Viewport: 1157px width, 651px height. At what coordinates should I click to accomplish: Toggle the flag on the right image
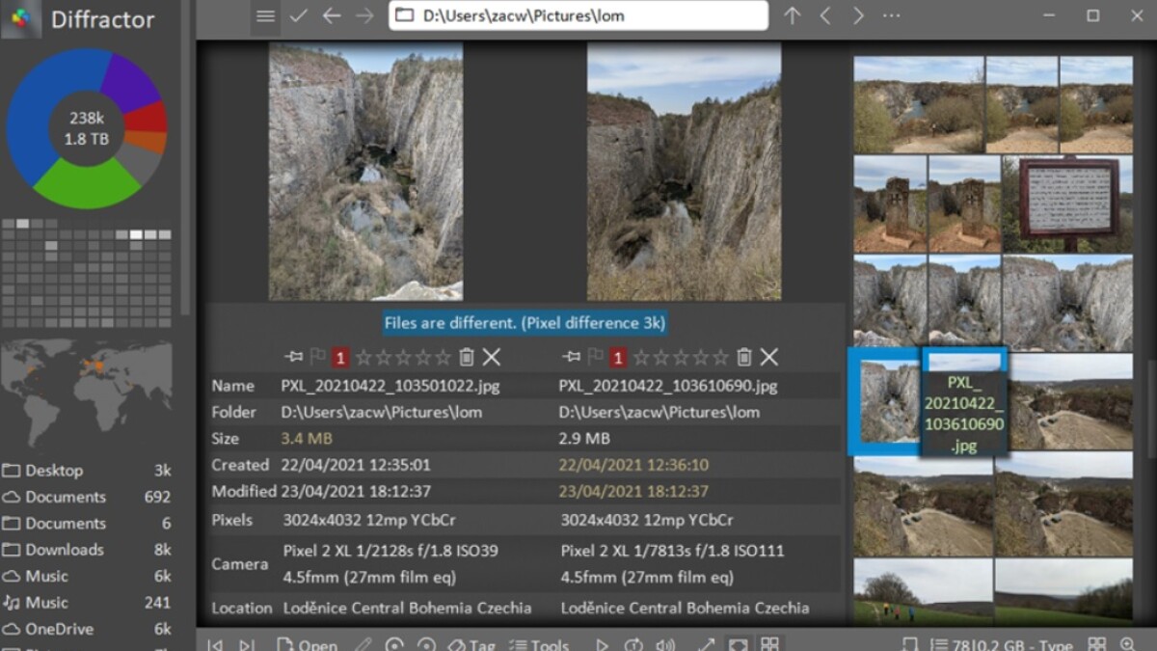[x=595, y=358]
